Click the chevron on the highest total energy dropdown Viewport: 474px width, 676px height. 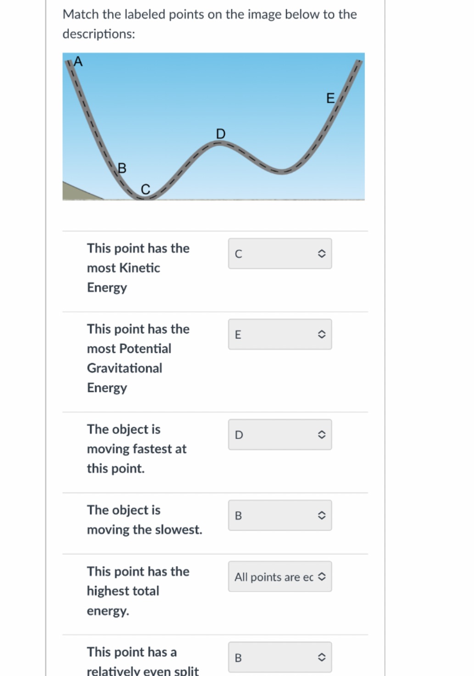pyautogui.click(x=322, y=576)
